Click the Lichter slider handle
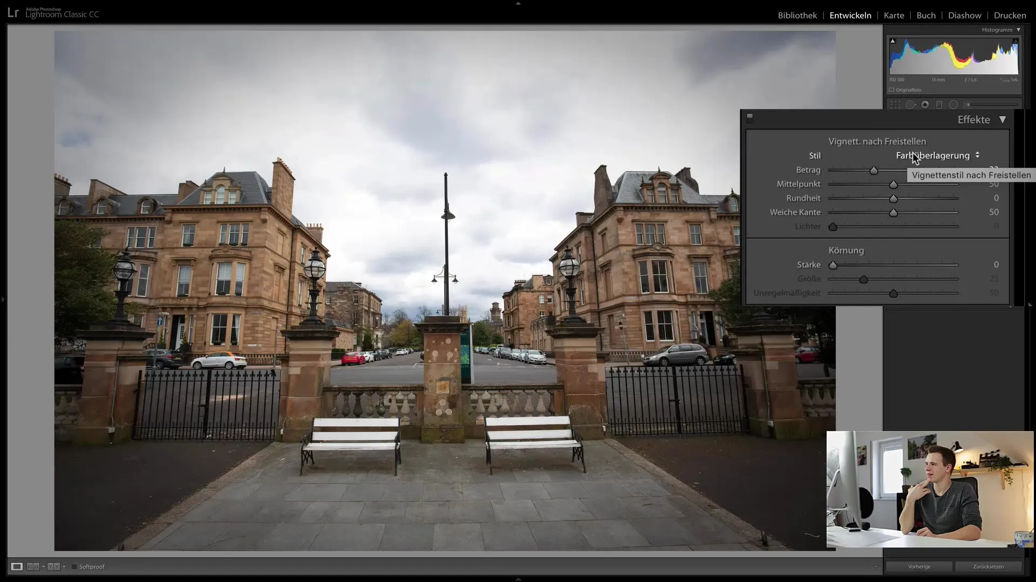Viewport: 1036px width, 582px height. [x=833, y=227]
